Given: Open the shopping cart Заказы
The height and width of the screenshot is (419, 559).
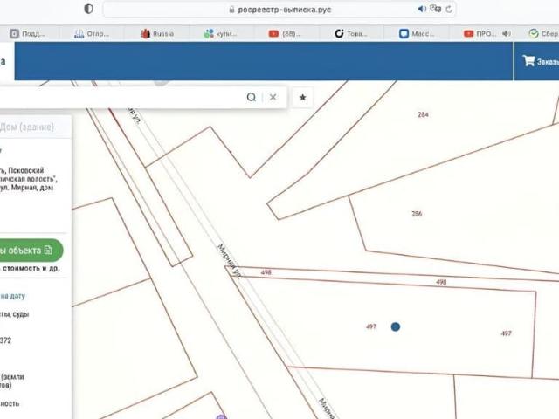Looking at the screenshot, I should [539, 62].
